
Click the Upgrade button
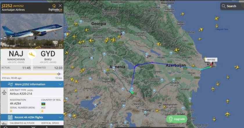click(177, 119)
